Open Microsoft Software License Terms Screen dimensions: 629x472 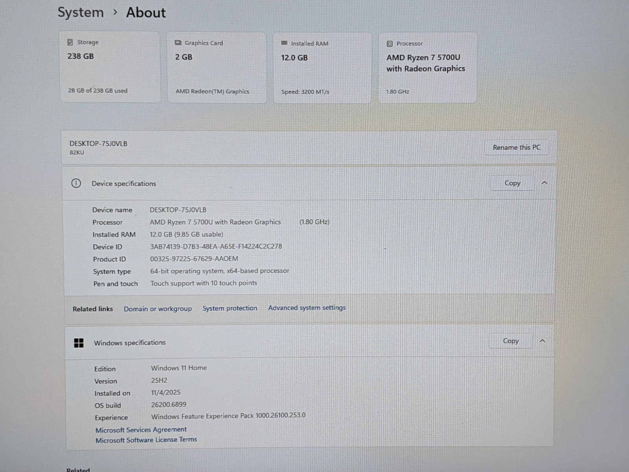pos(146,440)
